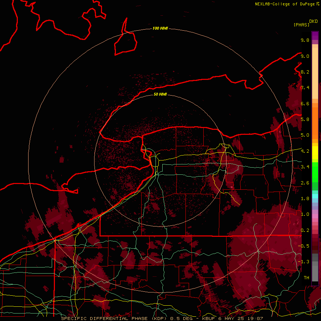Click the [PHAS] units label
This screenshot has height=321, width=321.
click(301, 25)
